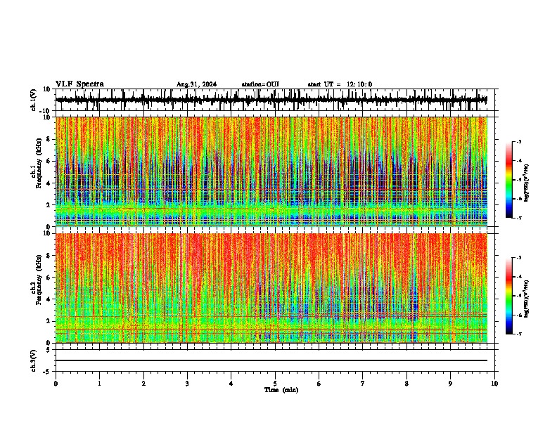The height and width of the screenshot is (430, 557).
Task: Click time axis tick label "8"
Action: tap(406, 384)
